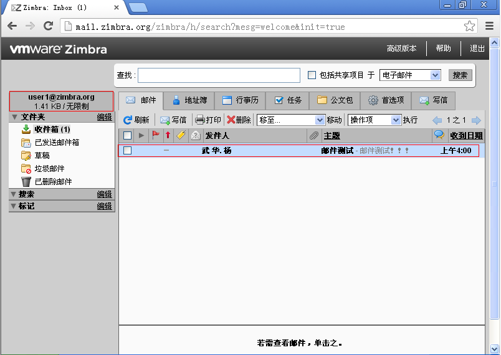The height and width of the screenshot is (355, 501).
Task: Click the 移动 move button
Action: [x=334, y=120]
